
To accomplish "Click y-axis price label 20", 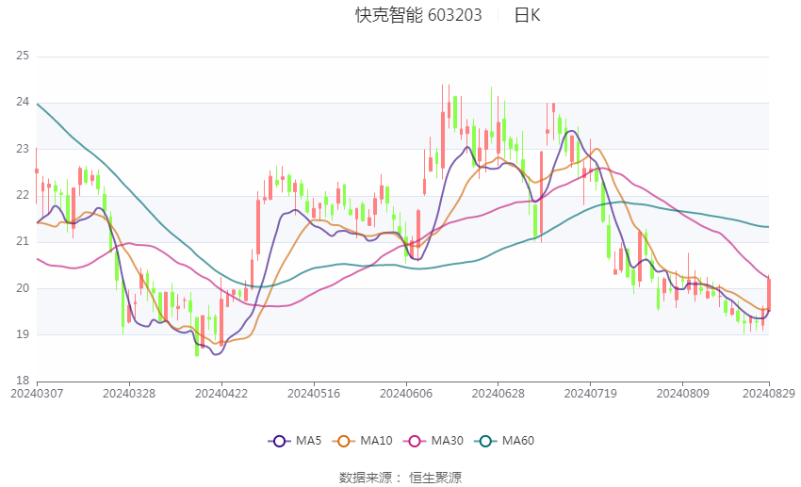I will point(23,288).
